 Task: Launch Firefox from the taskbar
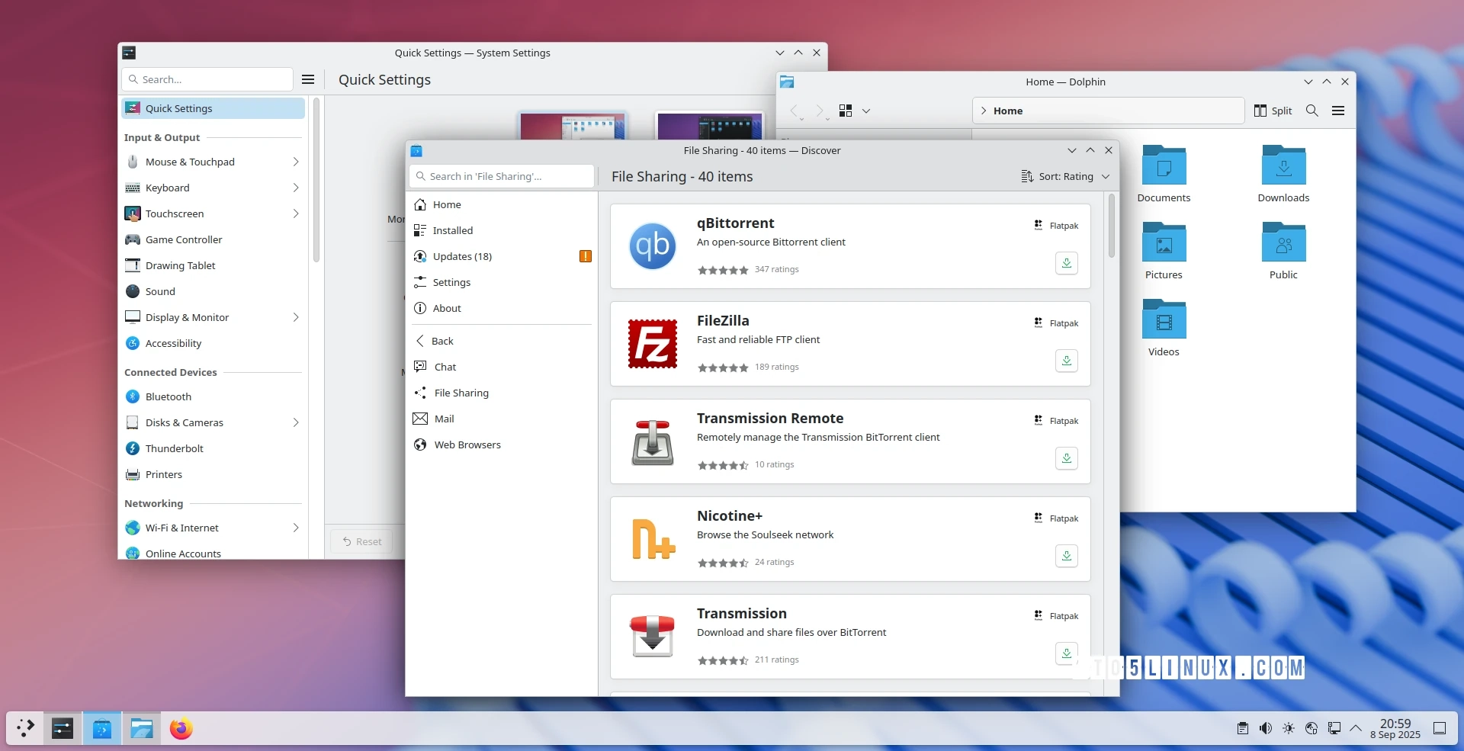(x=181, y=728)
